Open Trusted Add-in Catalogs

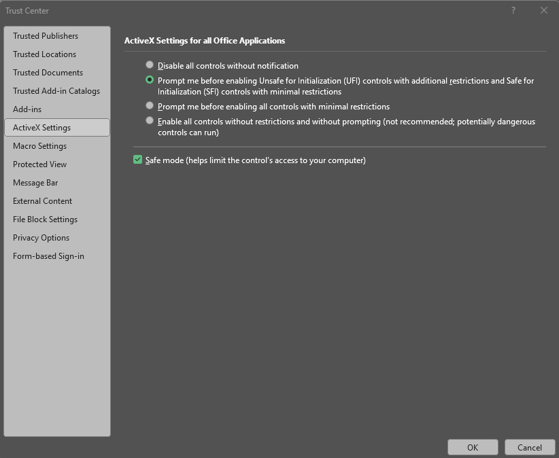(x=57, y=91)
